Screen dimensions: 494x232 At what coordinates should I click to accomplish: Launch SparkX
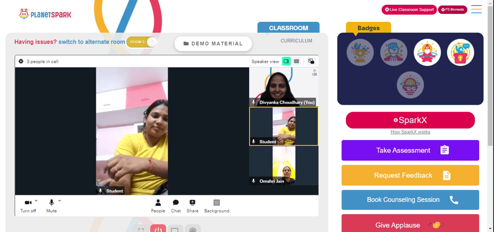[x=410, y=120]
